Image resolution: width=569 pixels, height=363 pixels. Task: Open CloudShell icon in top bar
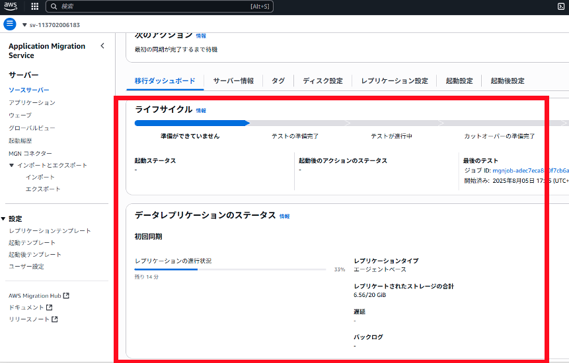pyautogui.click(x=561, y=7)
